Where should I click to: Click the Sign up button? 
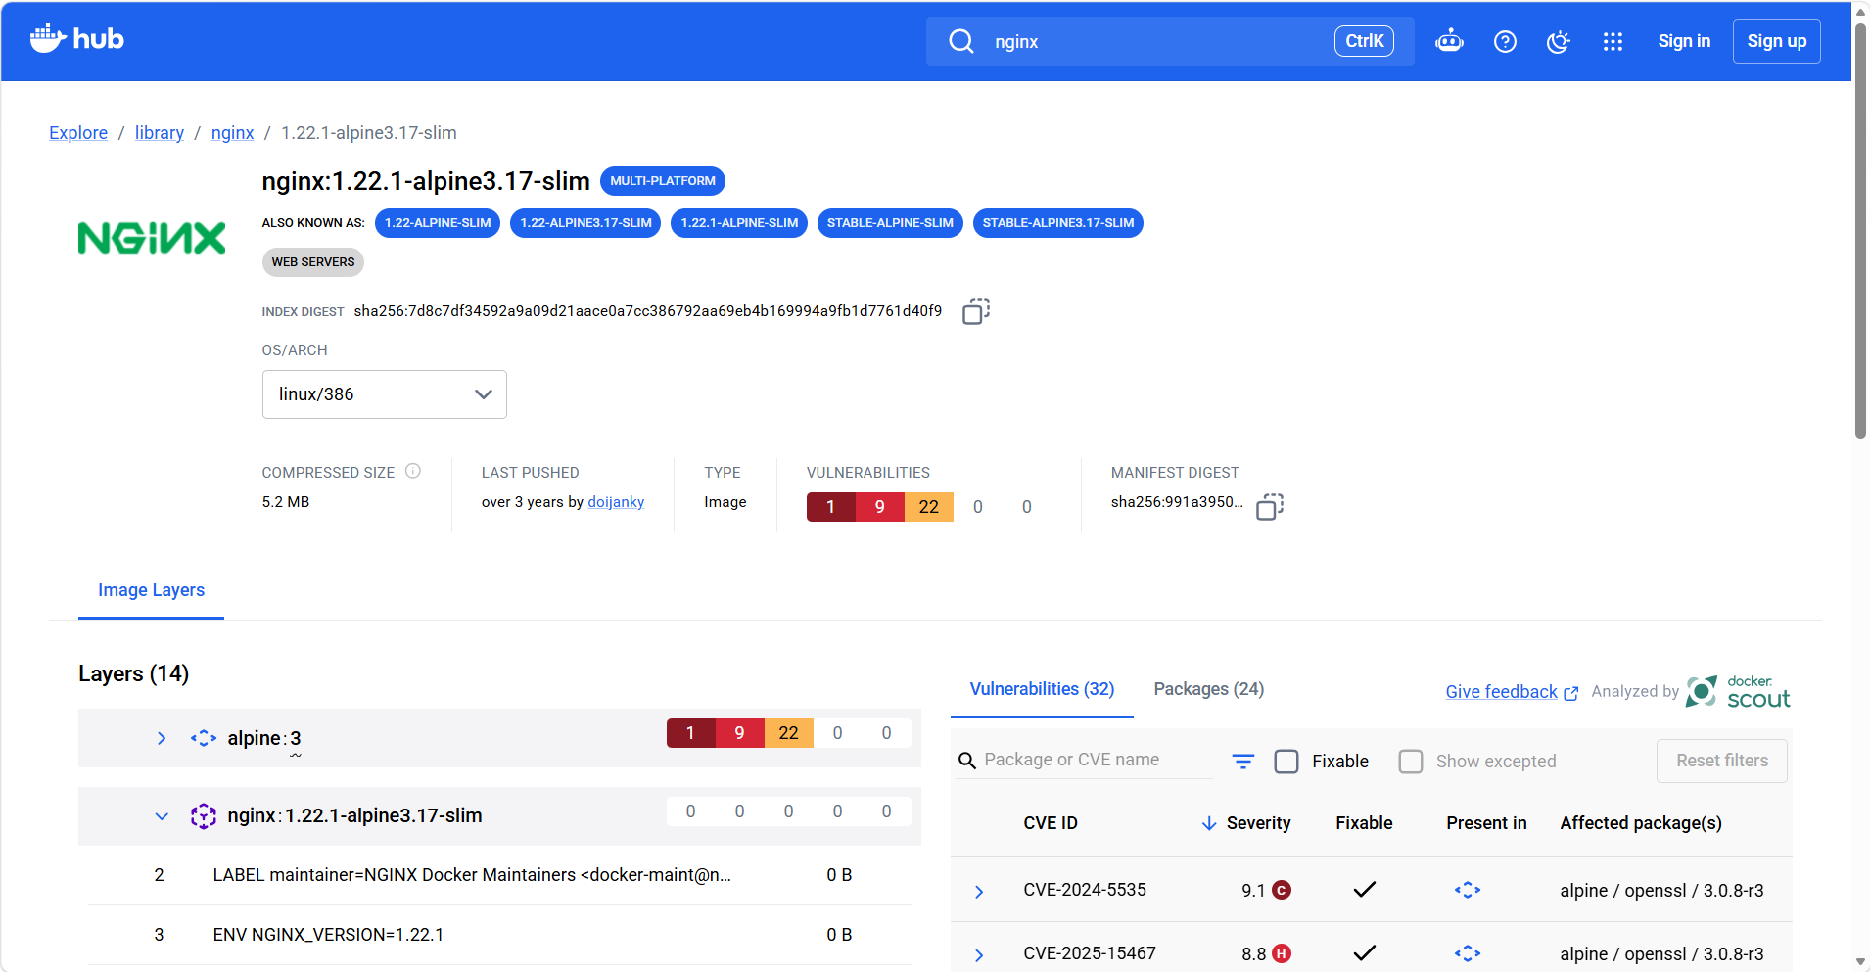(x=1777, y=41)
